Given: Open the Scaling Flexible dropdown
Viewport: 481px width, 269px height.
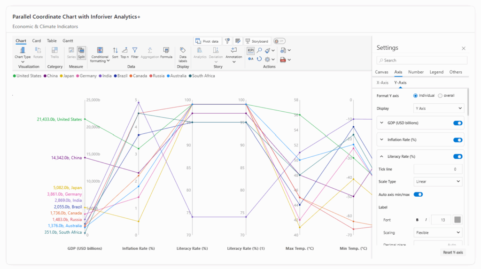Looking at the screenshot, I should click(x=438, y=232).
